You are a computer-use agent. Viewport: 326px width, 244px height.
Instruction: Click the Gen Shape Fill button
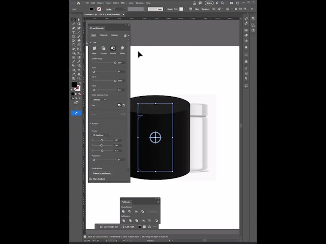tap(108, 227)
